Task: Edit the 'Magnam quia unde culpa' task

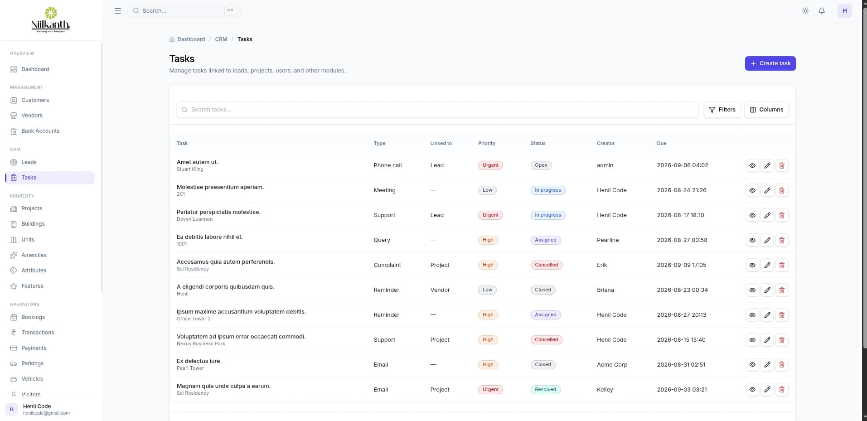Action: [x=767, y=390]
